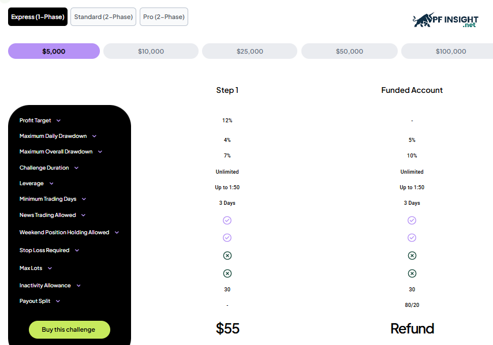The height and width of the screenshot is (345, 493).
Task: Click the Step 1 Weekend Holding checkmark icon
Action: click(x=227, y=238)
